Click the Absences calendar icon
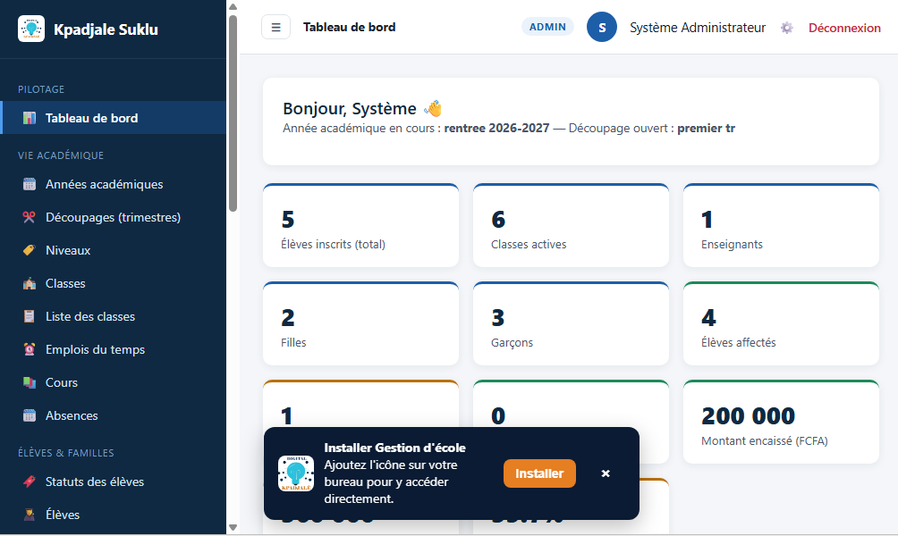The image size is (898, 536). click(x=30, y=416)
